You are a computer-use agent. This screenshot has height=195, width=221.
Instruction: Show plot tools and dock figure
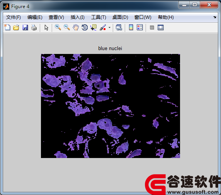pyautogui.click(x=161, y=27)
